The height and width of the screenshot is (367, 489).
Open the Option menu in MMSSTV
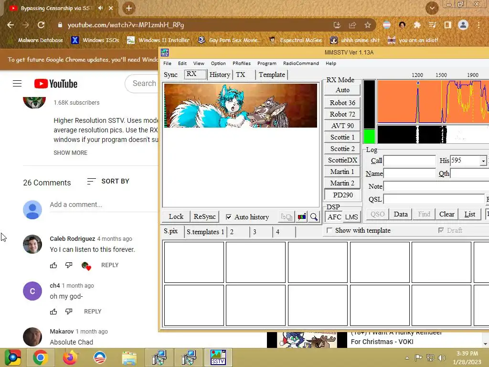click(x=218, y=64)
